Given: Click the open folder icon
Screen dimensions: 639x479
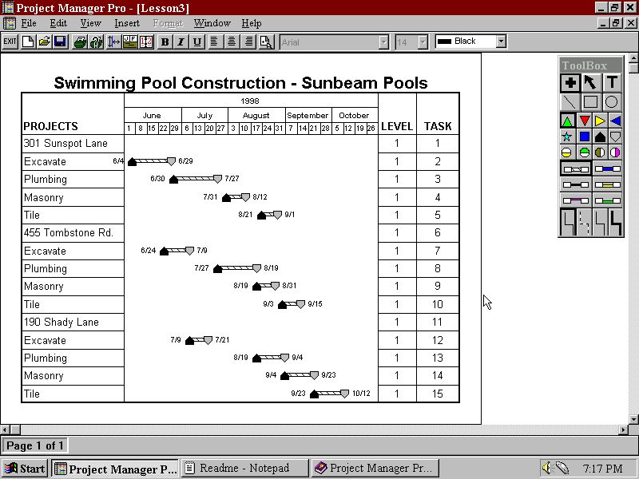Looking at the screenshot, I should [x=44, y=42].
